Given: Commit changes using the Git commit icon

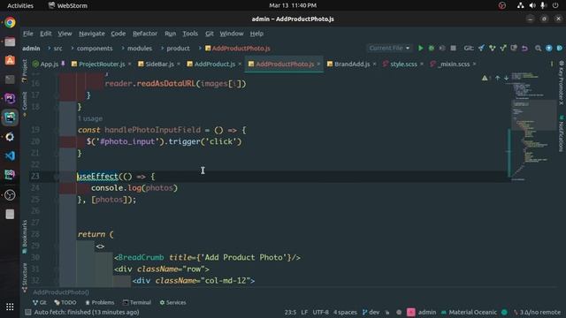Looking at the screenshot, I should (493, 48).
